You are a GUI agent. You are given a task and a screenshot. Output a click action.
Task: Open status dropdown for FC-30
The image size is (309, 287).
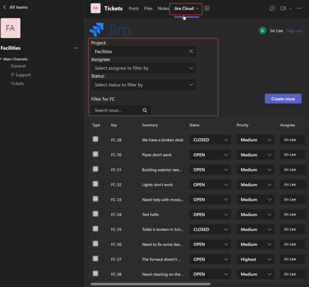pos(210,155)
